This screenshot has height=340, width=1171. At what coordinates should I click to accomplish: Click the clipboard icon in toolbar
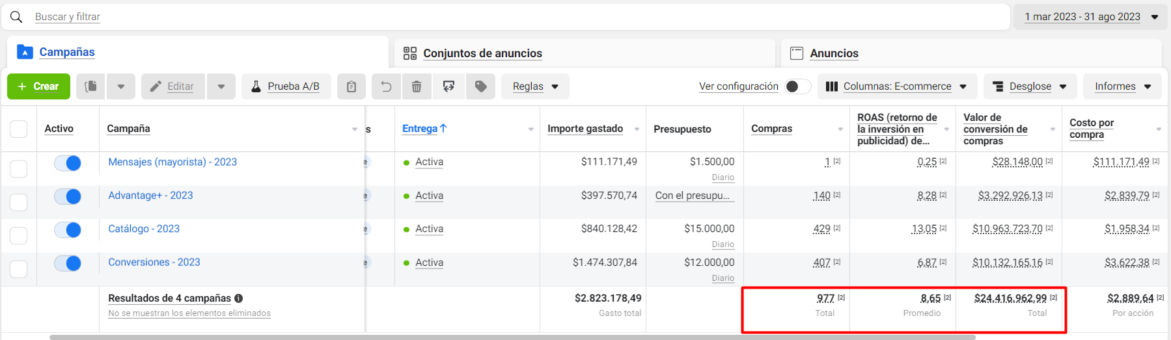[351, 86]
